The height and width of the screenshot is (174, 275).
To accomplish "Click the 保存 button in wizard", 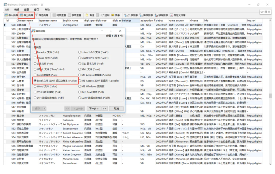I will pyautogui.click(x=37, y=109).
